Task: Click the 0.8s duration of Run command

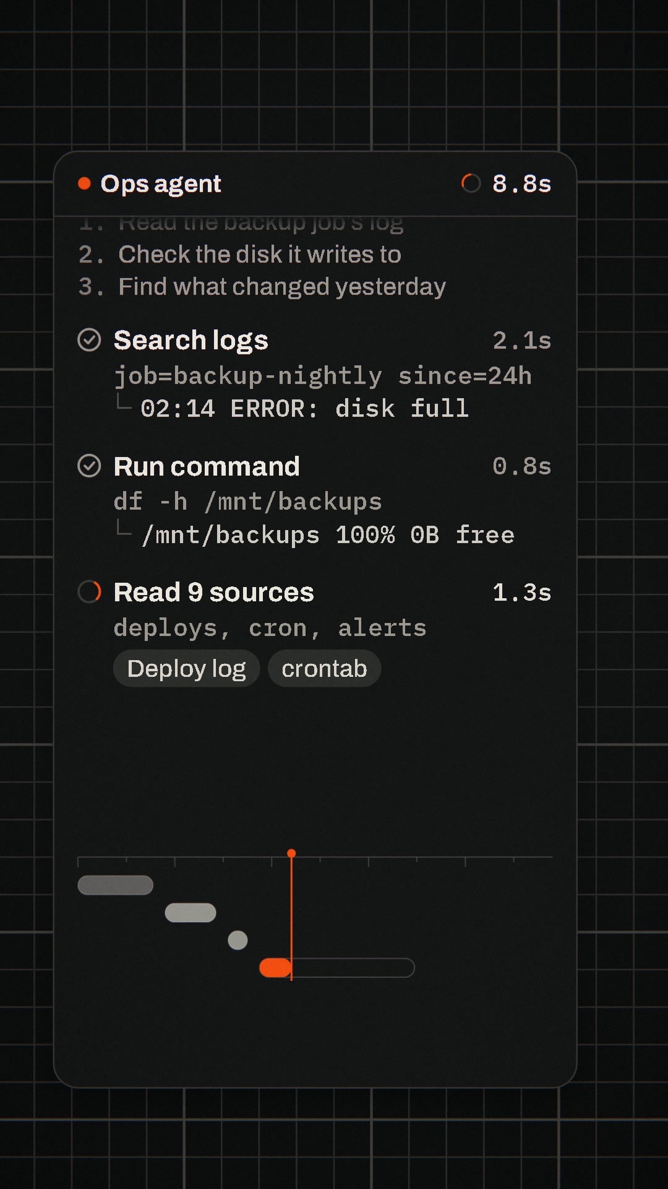Action: pyautogui.click(x=521, y=466)
